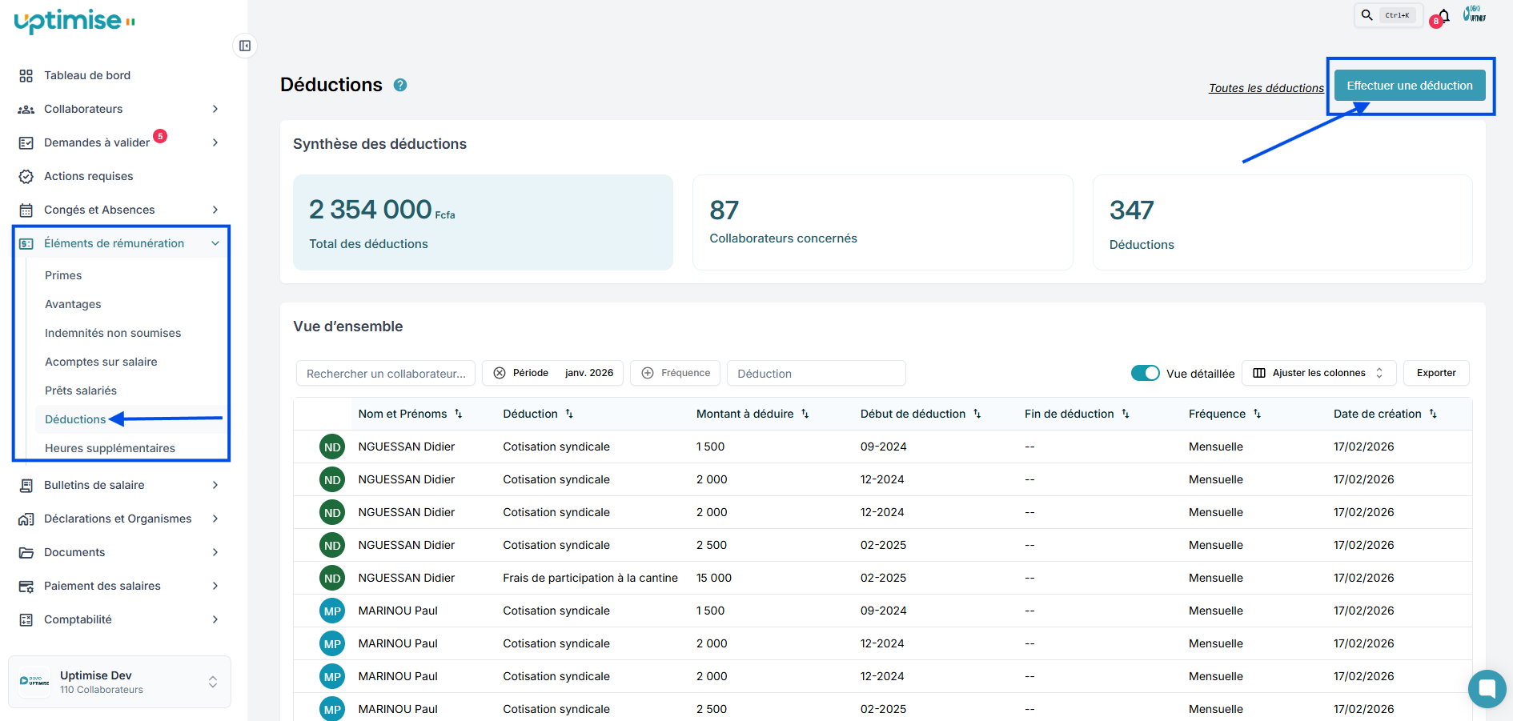Open Ajuster les colonnes dropdown
Screen dimensions: 1513x721
tap(1318, 373)
